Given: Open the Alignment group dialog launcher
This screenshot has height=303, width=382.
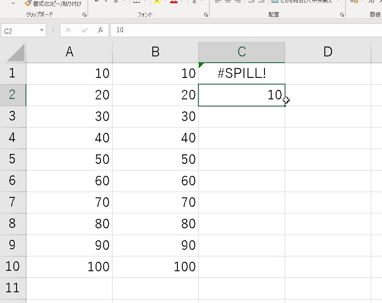Looking at the screenshot, I should coord(342,15).
